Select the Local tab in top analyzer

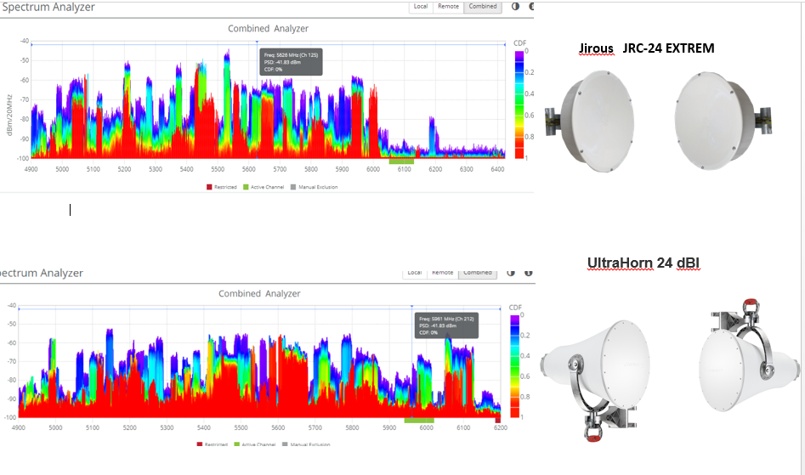420,6
